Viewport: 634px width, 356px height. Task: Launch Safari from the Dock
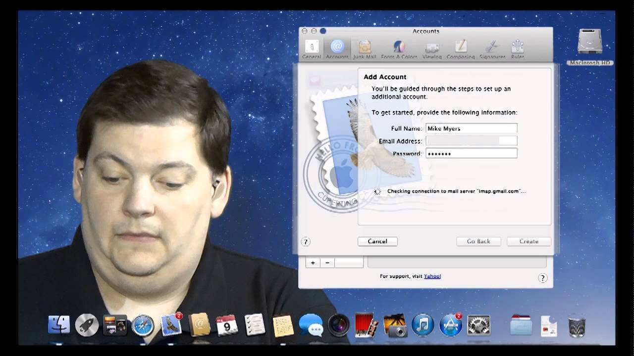coord(142,325)
